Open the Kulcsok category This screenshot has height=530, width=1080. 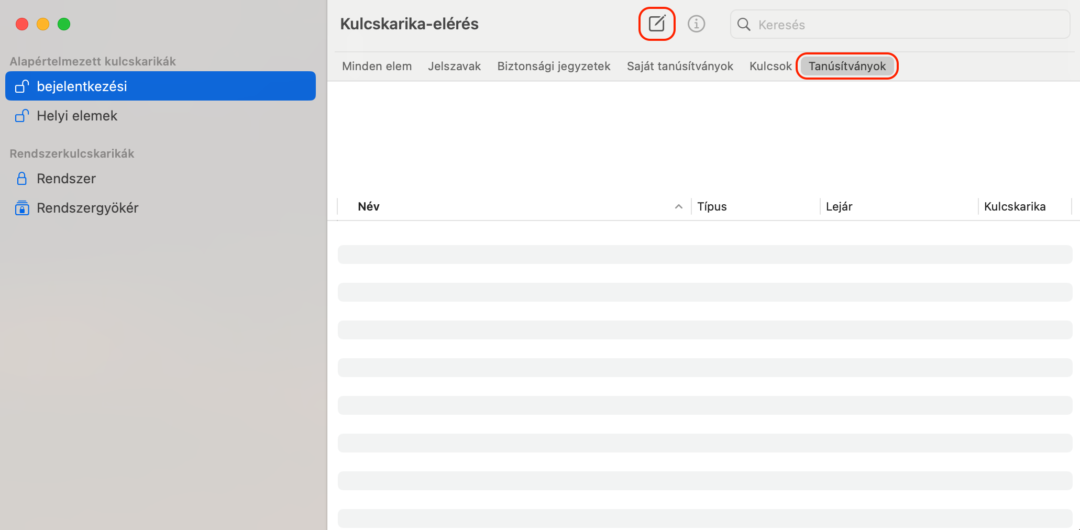[770, 66]
